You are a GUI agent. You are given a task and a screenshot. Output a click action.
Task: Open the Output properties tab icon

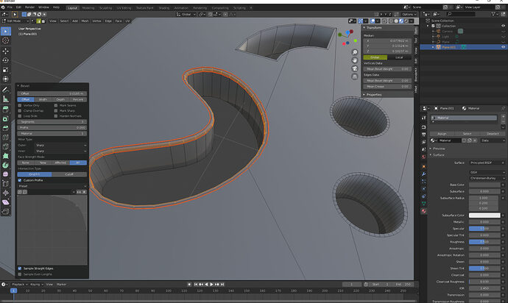coord(423,135)
